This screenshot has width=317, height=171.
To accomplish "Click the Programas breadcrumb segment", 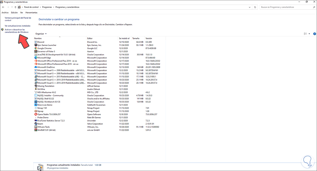I will click(x=46, y=7).
